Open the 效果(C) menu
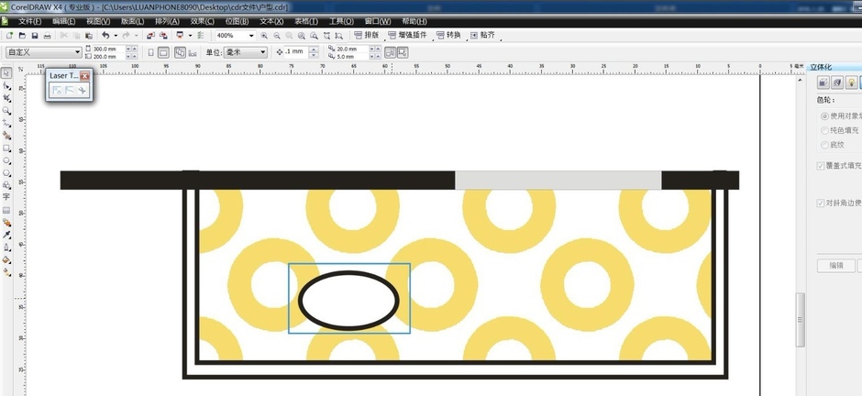The height and width of the screenshot is (396, 862). click(202, 21)
